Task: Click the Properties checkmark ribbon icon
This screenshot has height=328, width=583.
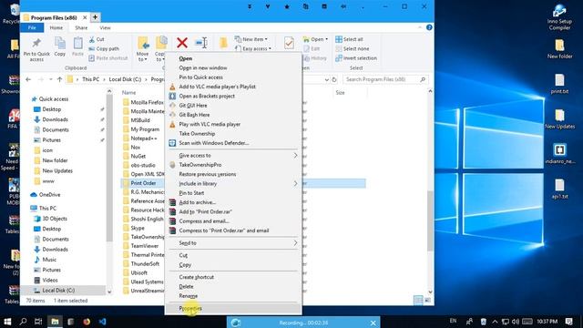Action: (x=289, y=43)
